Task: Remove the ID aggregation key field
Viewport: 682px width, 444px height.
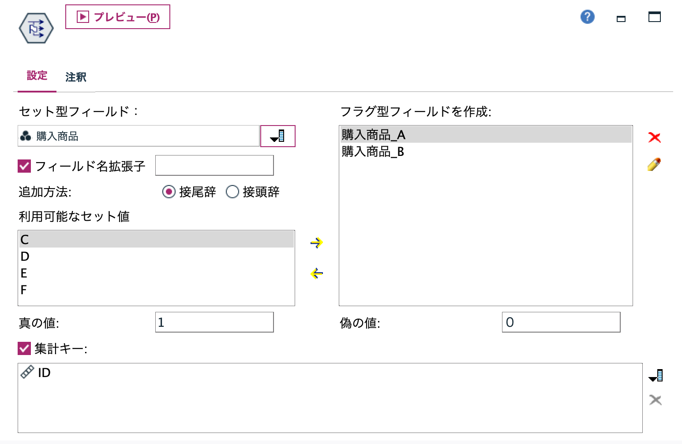Action: [655, 400]
